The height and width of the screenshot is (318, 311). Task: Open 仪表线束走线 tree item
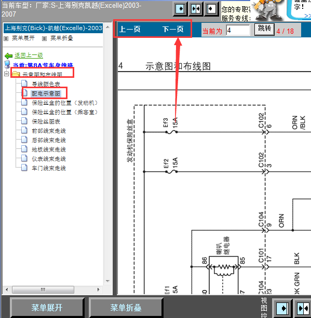point(49,159)
